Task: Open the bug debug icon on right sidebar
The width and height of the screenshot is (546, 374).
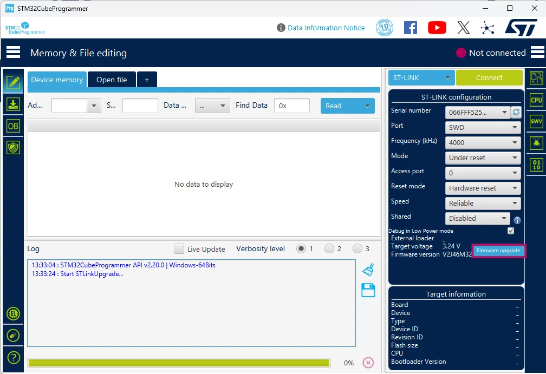Action: [x=536, y=143]
